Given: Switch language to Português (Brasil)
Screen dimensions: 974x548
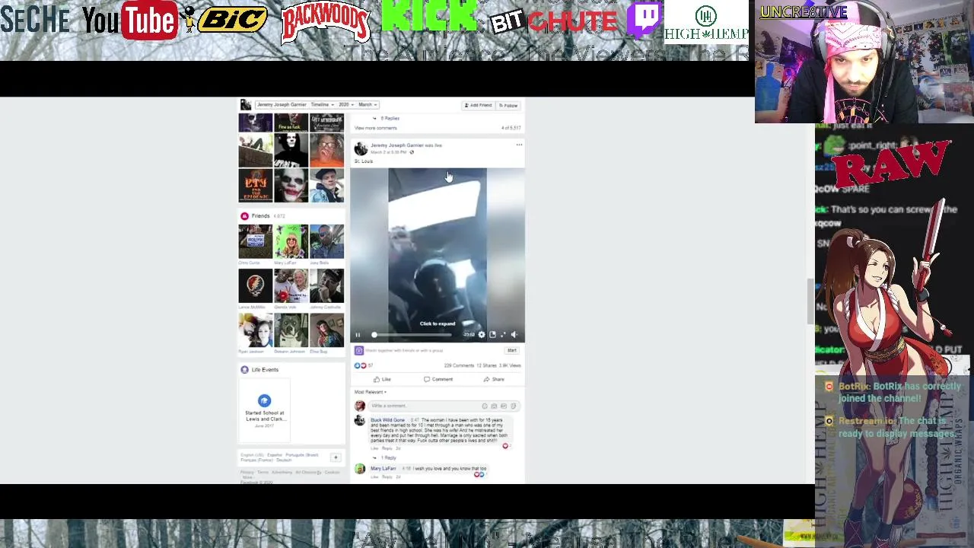Looking at the screenshot, I should coord(302,455).
